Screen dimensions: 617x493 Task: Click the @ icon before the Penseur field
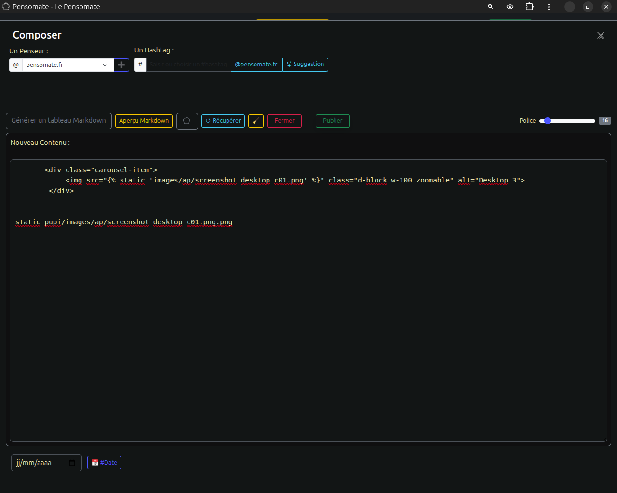(x=16, y=65)
